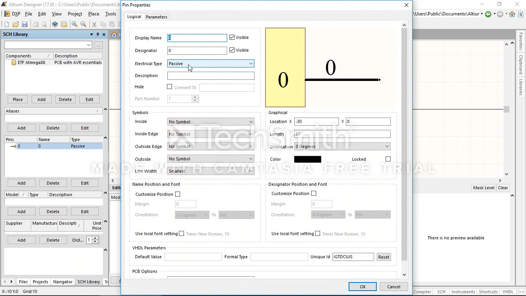This screenshot has width=526, height=296.
Task: Click the green back navigation arrow
Action: [x=488, y=14]
